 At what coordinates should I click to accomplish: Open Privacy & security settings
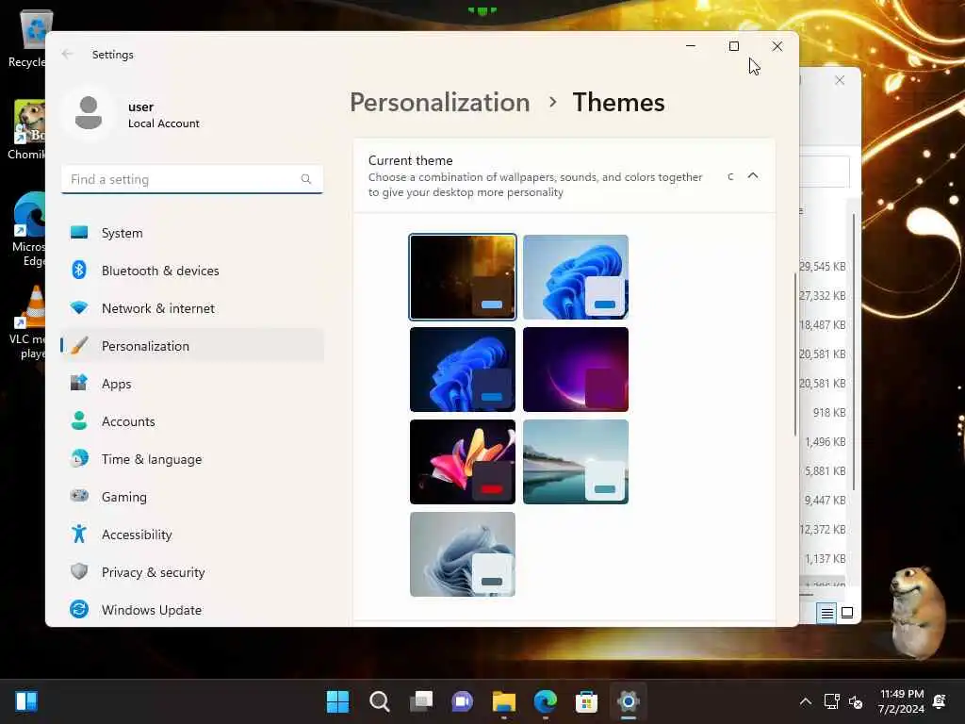192,572
